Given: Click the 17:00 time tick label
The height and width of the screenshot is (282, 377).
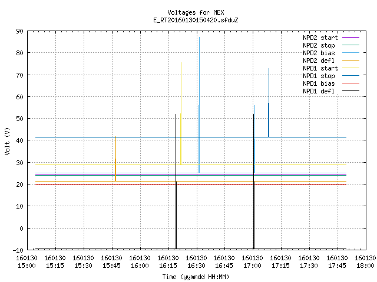Looking at the screenshot, I should (x=252, y=266).
